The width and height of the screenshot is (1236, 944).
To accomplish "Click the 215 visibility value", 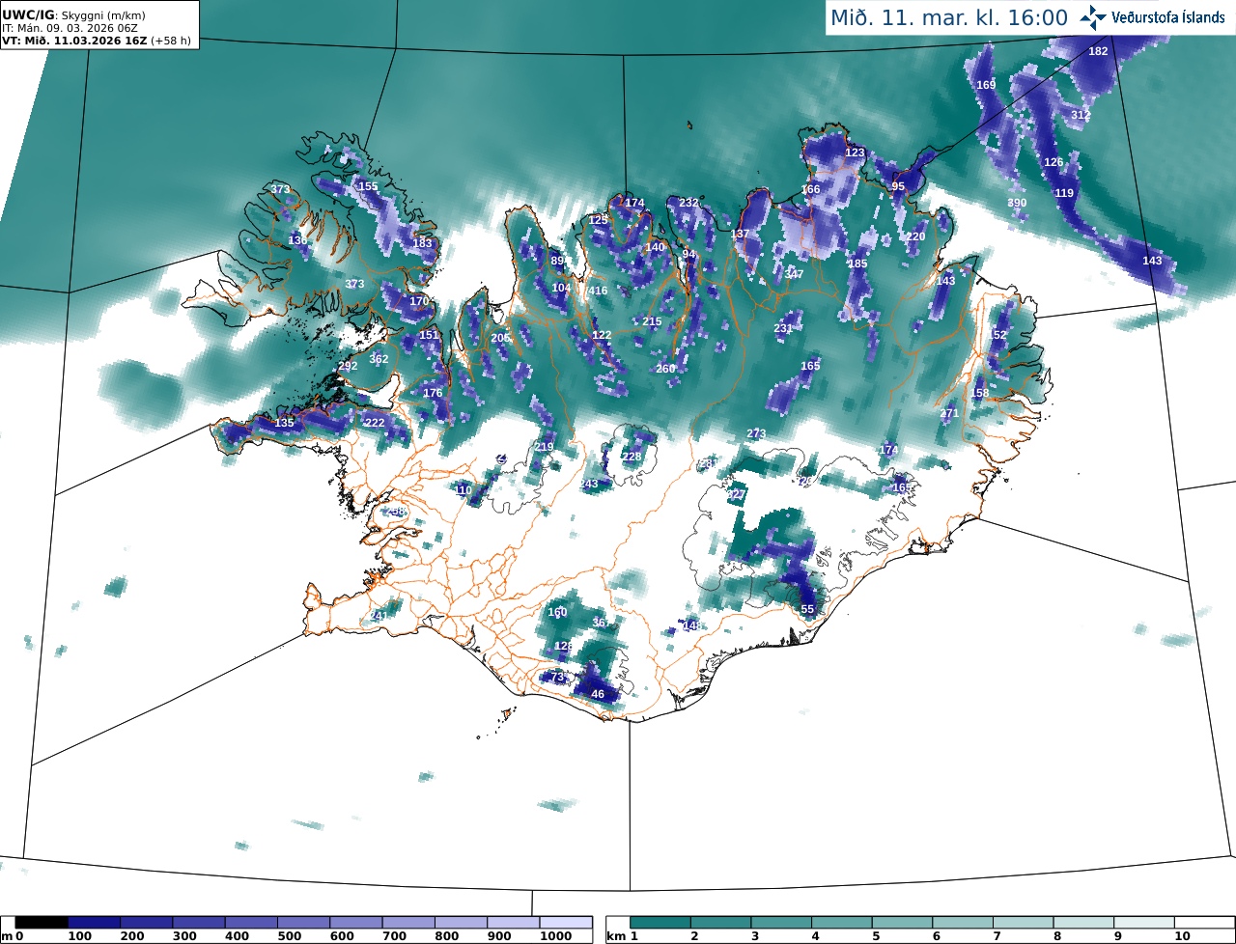I will [652, 321].
